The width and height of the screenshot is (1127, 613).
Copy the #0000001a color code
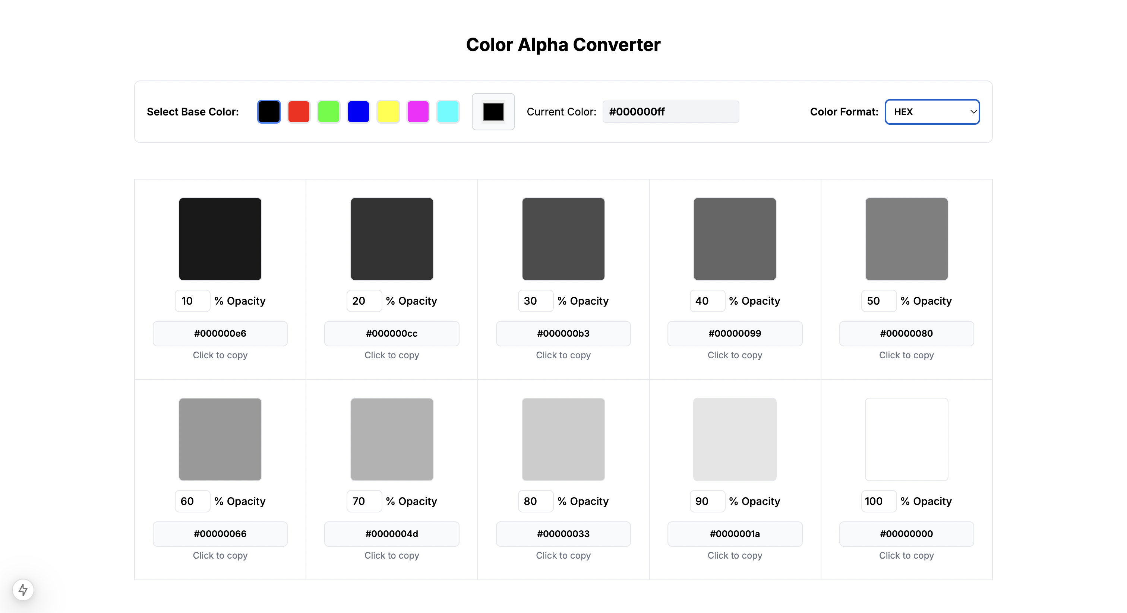click(x=735, y=534)
